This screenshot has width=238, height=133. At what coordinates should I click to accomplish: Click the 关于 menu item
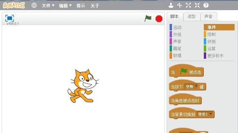click(x=95, y=6)
